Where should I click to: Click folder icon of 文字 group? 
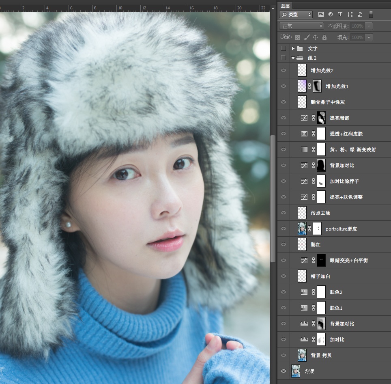[x=300, y=48]
